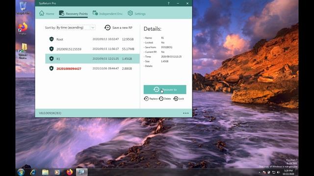Open the Action Center flag icon
Viewport: 314px width, 176px height.
click(264, 172)
